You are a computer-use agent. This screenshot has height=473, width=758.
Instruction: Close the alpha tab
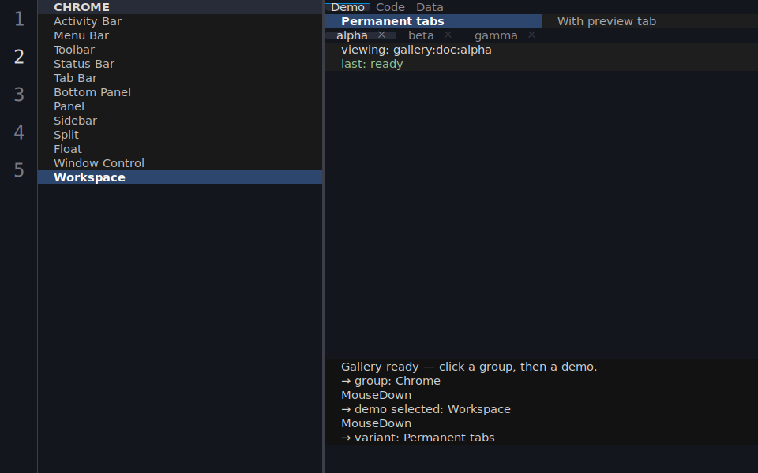click(381, 35)
